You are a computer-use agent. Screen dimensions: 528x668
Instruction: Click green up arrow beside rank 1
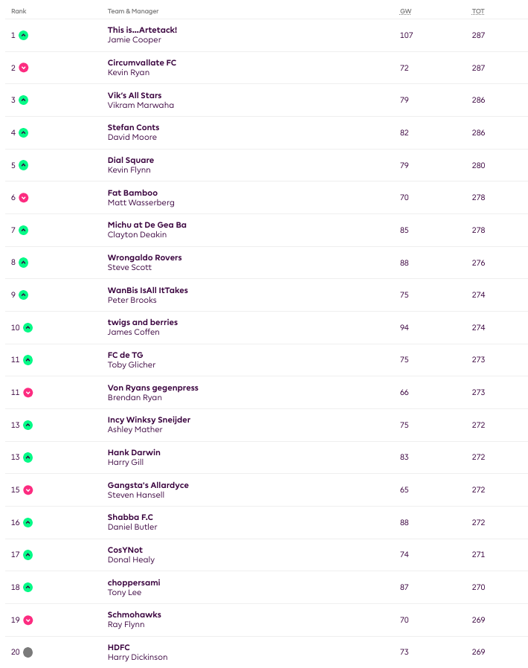click(x=23, y=35)
